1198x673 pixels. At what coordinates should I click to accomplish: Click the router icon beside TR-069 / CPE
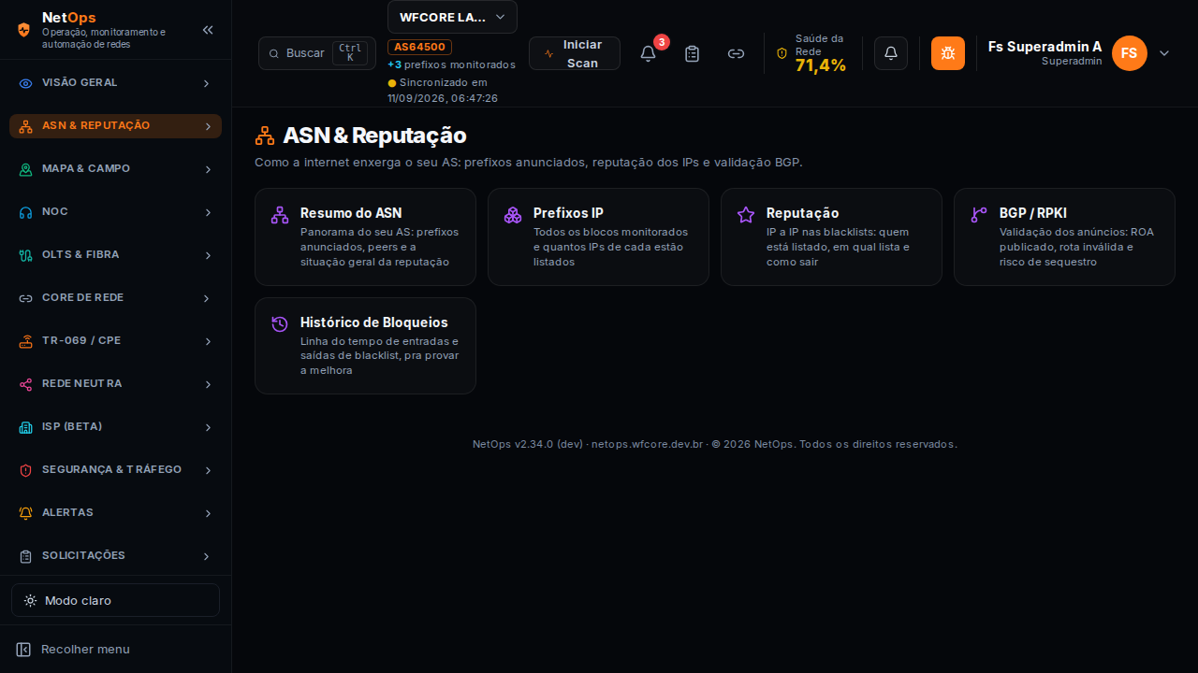click(26, 341)
